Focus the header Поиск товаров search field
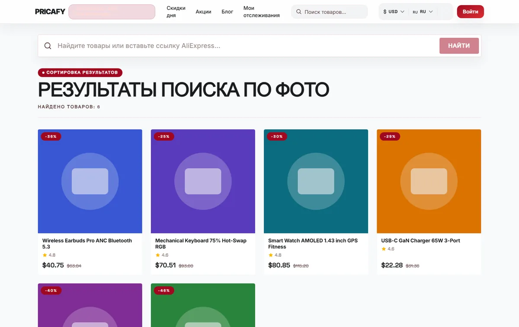The height and width of the screenshot is (327, 519). (330, 12)
